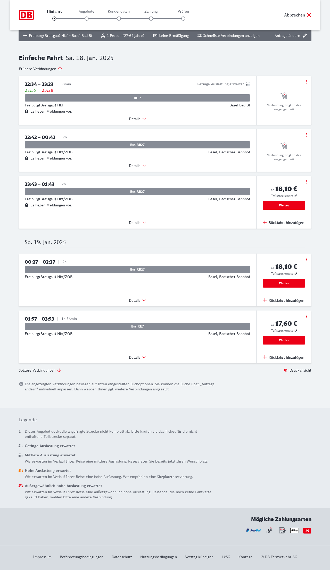Viewport: 330px width, 570px height.
Task: Select the Zahlung step in progress bar
Action: (151, 19)
